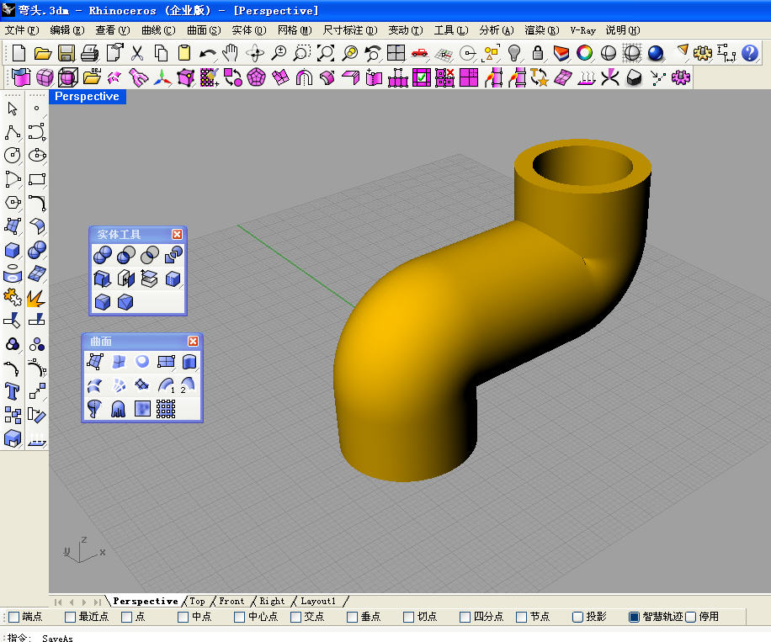771x642 pixels.
Task: Click the New file icon
Action: 19,53
